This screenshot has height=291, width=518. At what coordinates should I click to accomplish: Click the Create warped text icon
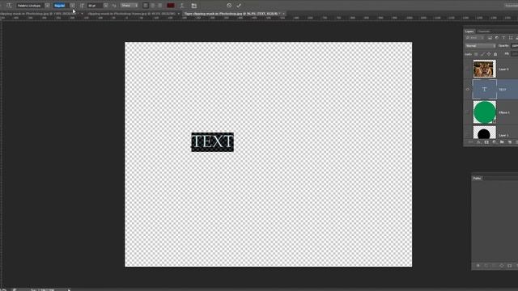pyautogui.click(x=181, y=6)
